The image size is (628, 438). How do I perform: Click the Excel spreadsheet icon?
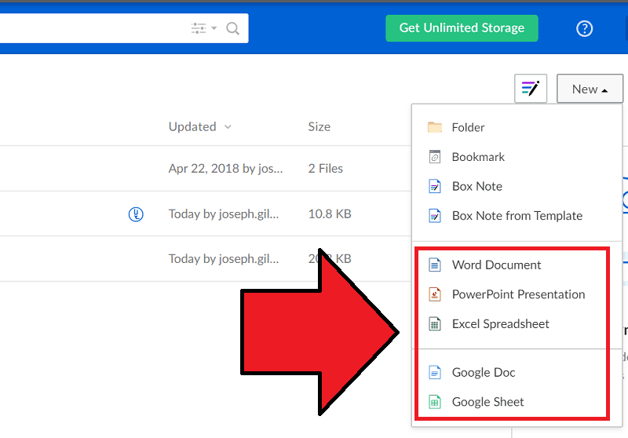[435, 323]
